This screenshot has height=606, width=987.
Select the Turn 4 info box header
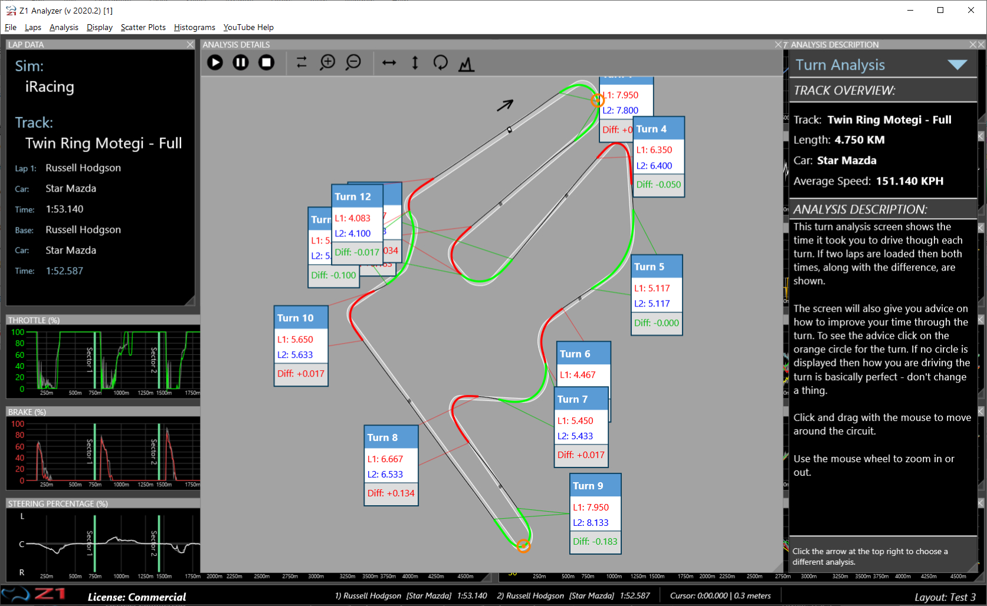pos(659,129)
